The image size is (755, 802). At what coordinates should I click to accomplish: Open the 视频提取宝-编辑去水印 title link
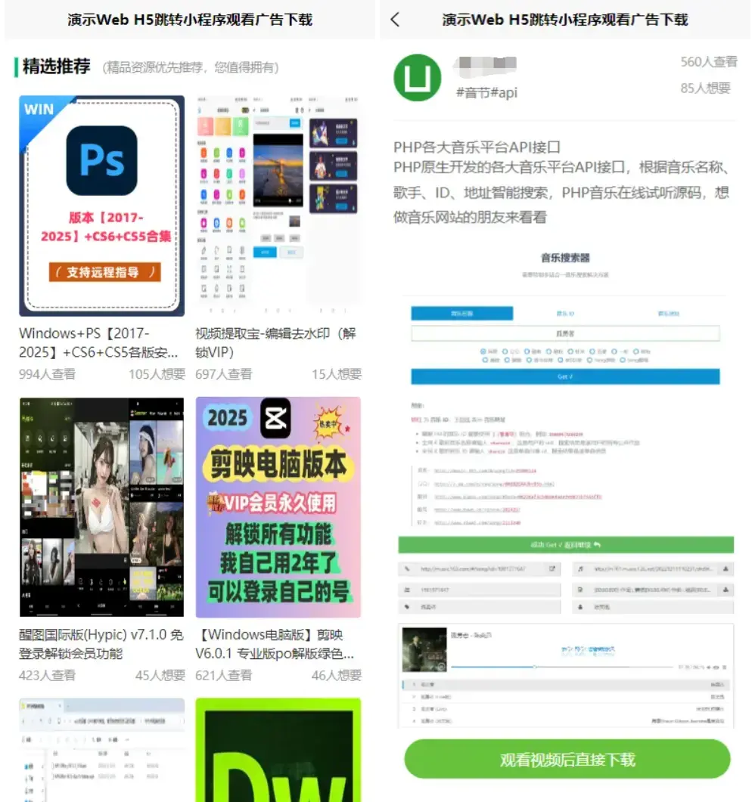tap(275, 342)
